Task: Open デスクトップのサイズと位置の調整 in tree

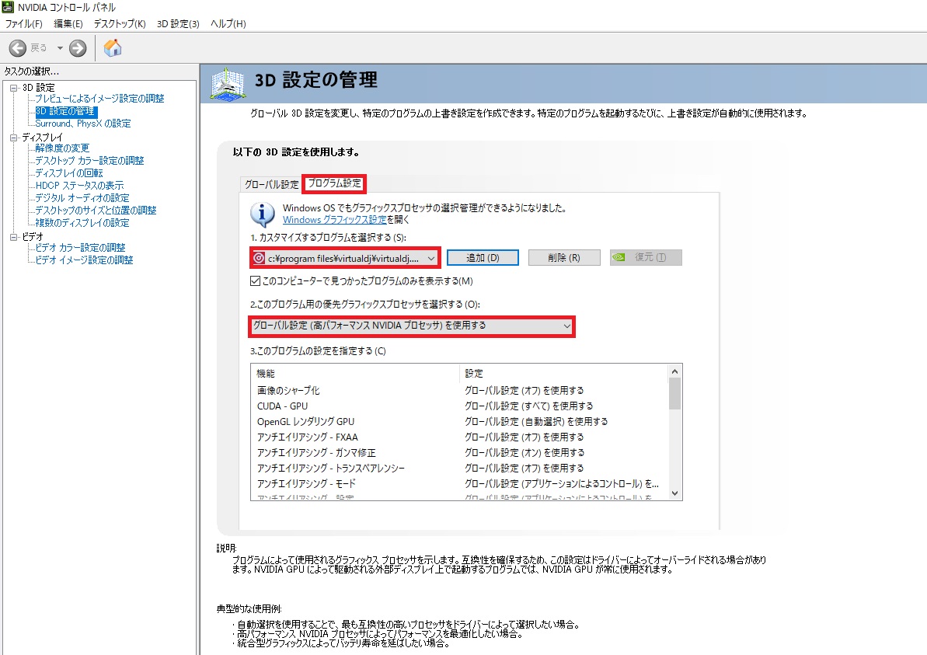Action: pyautogui.click(x=95, y=211)
